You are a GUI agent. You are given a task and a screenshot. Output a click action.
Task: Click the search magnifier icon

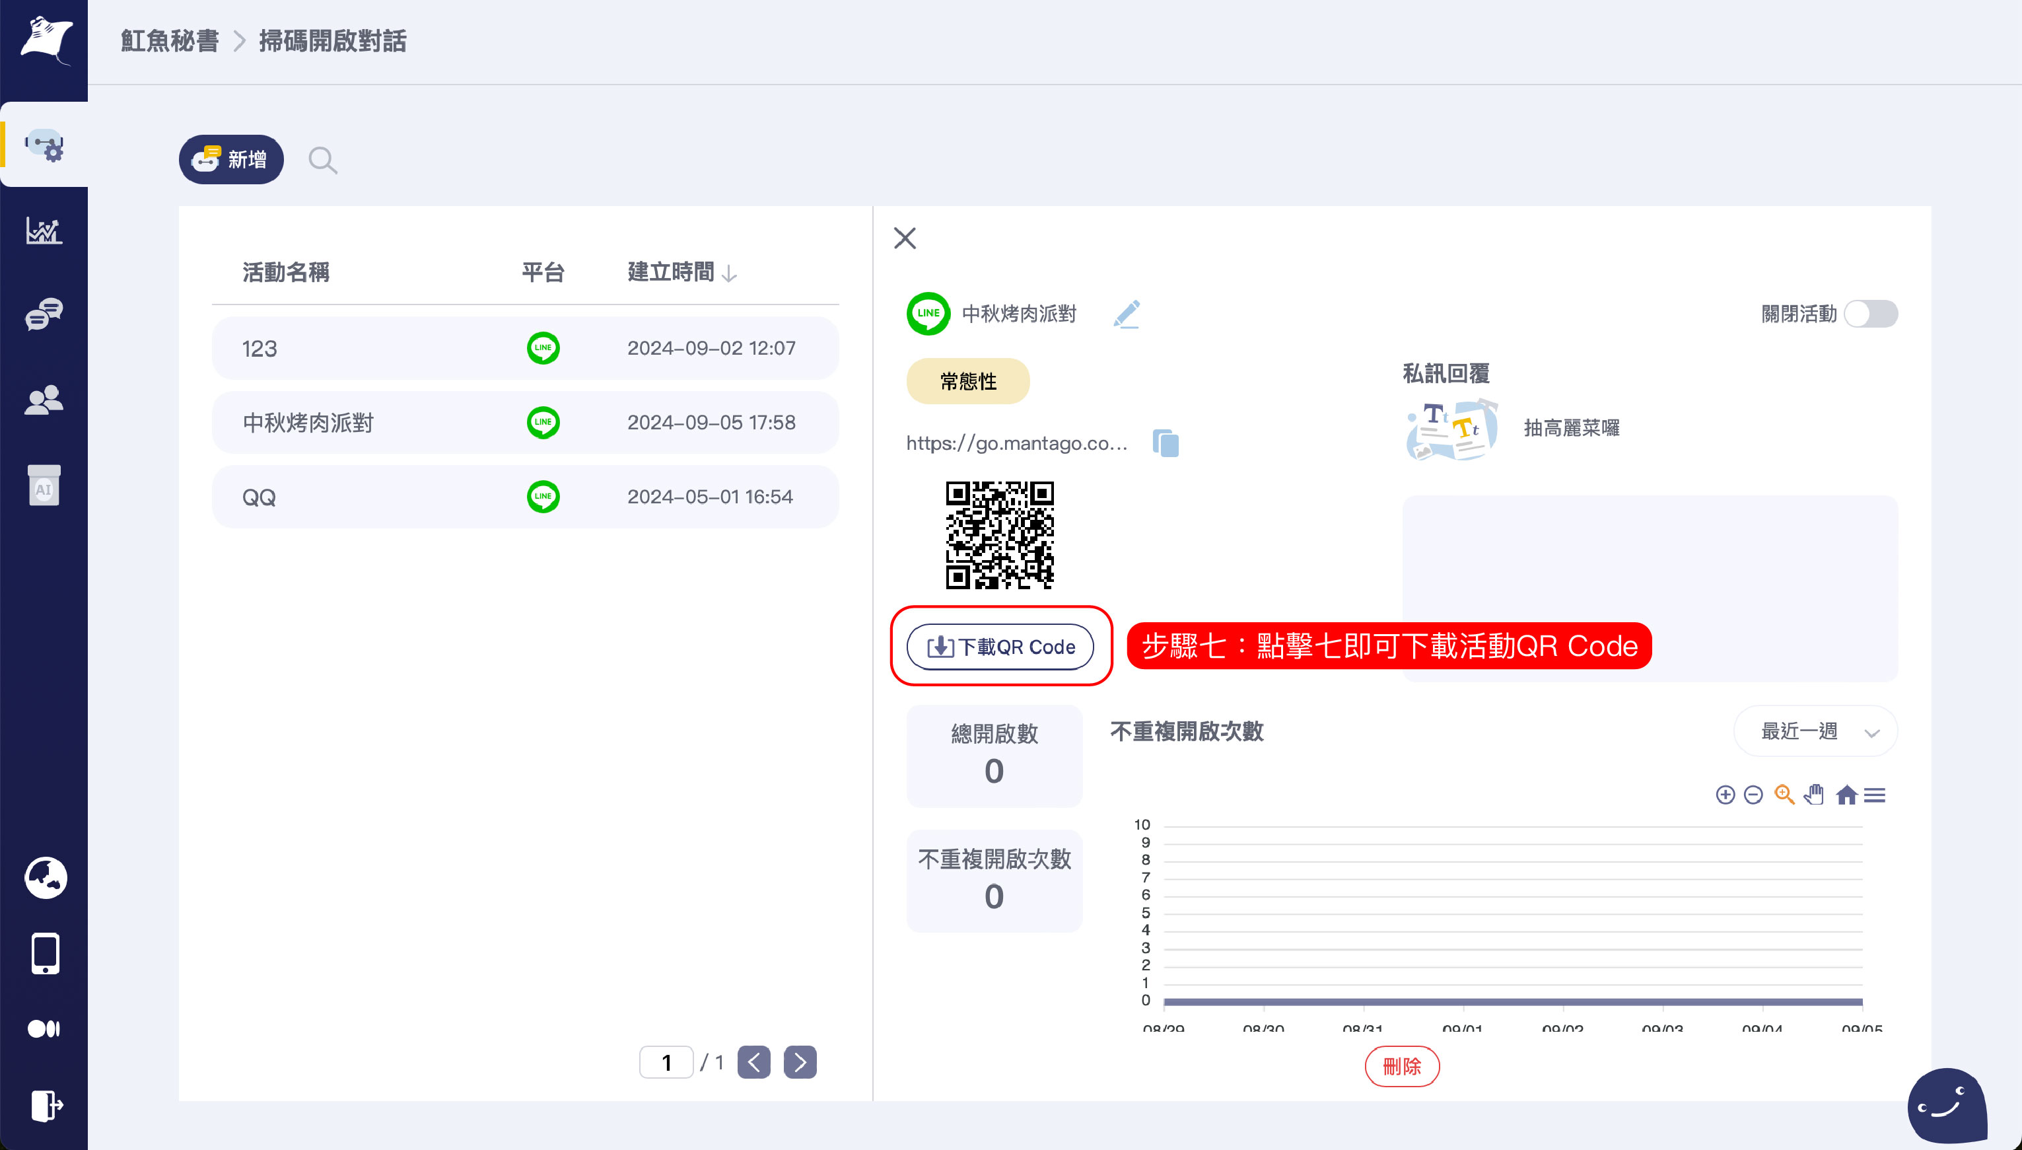click(322, 161)
